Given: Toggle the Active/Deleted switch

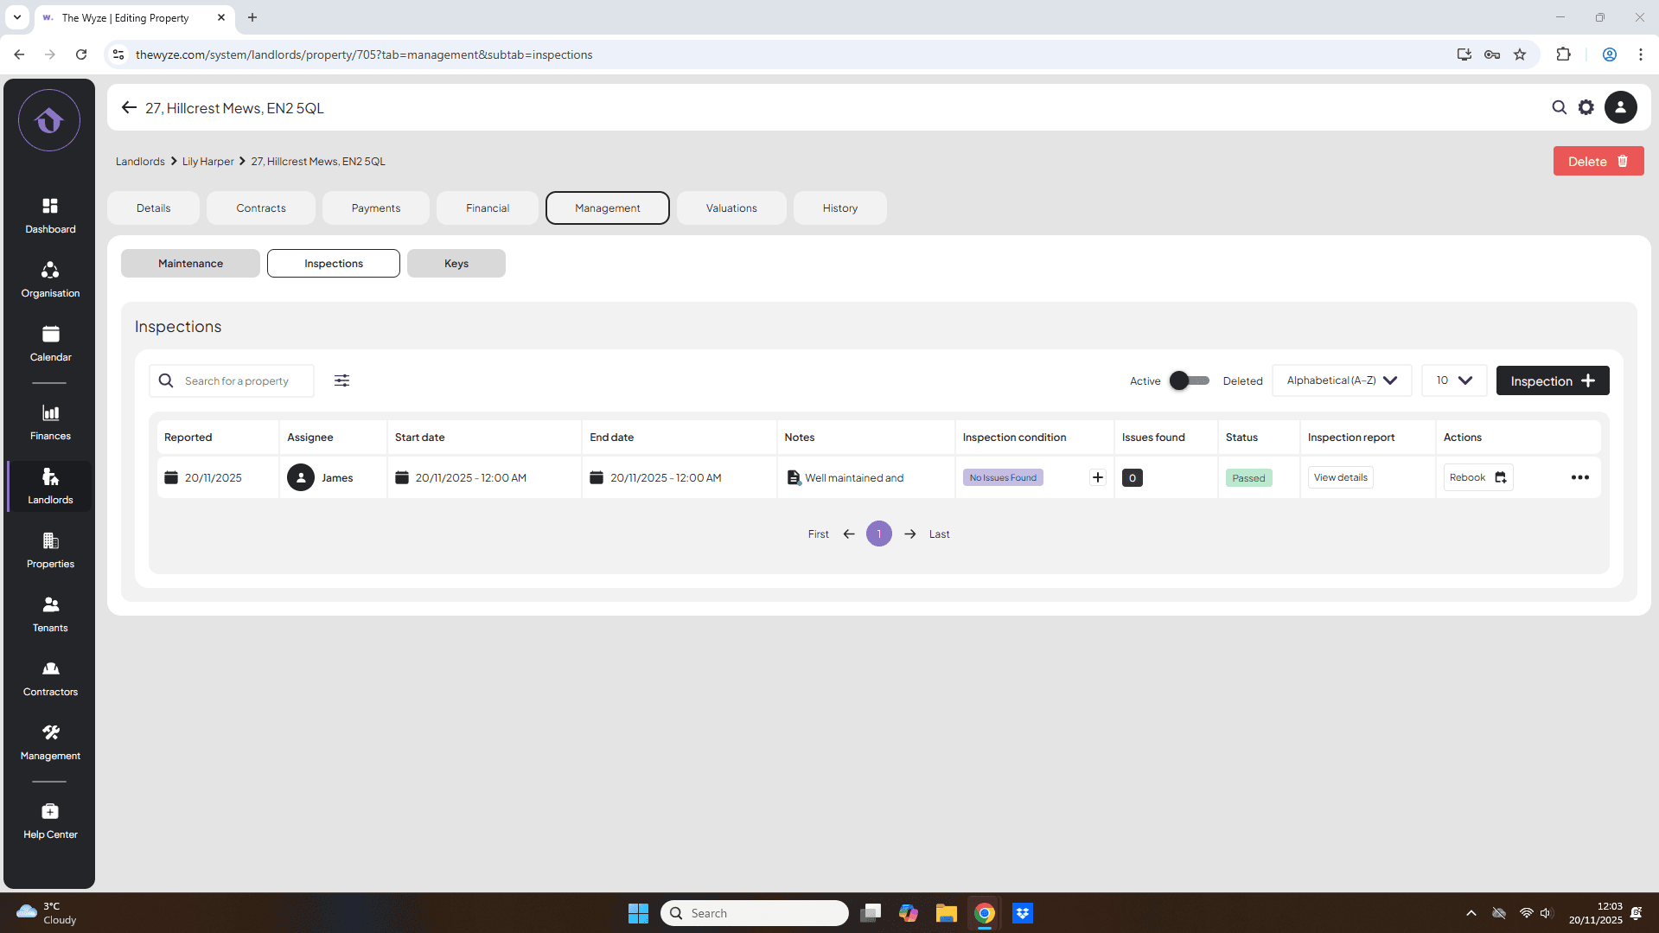Looking at the screenshot, I should 1190,380.
